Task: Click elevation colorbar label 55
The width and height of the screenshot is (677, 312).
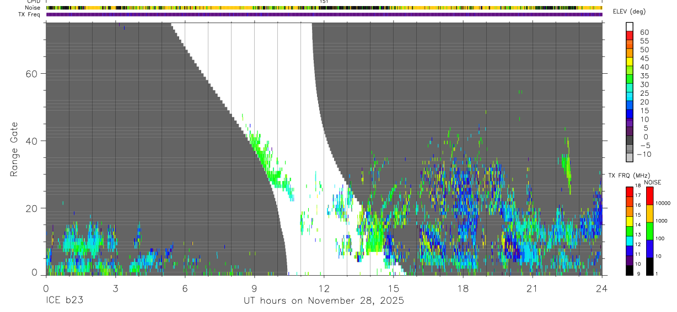Action: [644, 41]
